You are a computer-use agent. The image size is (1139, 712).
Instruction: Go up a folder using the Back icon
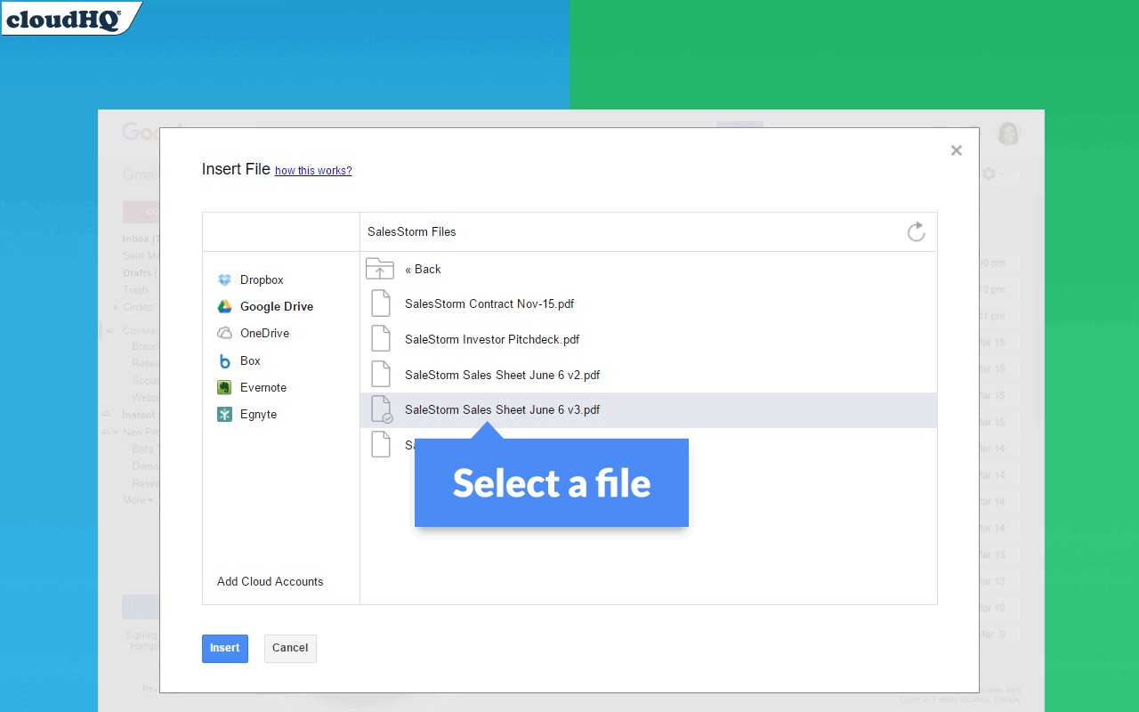380,268
